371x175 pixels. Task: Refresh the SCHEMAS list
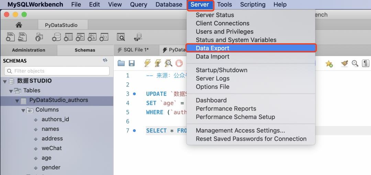(x=105, y=60)
